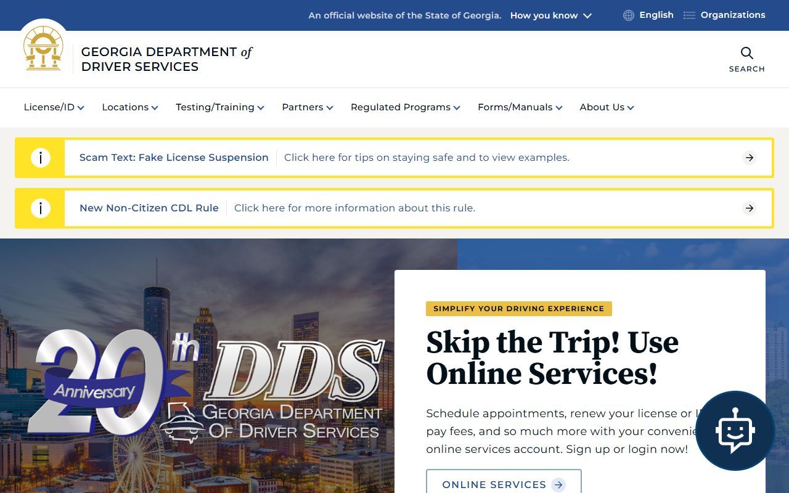This screenshot has height=493, width=789.
Task: Expand the Regulated Programs chevron
Action: [x=457, y=108]
